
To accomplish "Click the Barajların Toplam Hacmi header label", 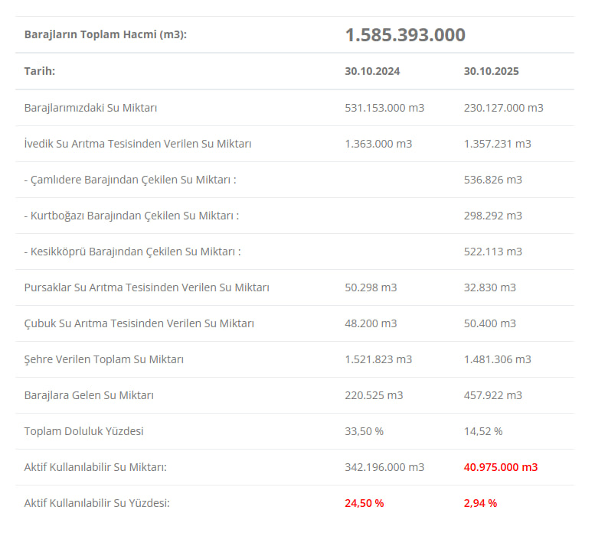I will [x=105, y=35].
